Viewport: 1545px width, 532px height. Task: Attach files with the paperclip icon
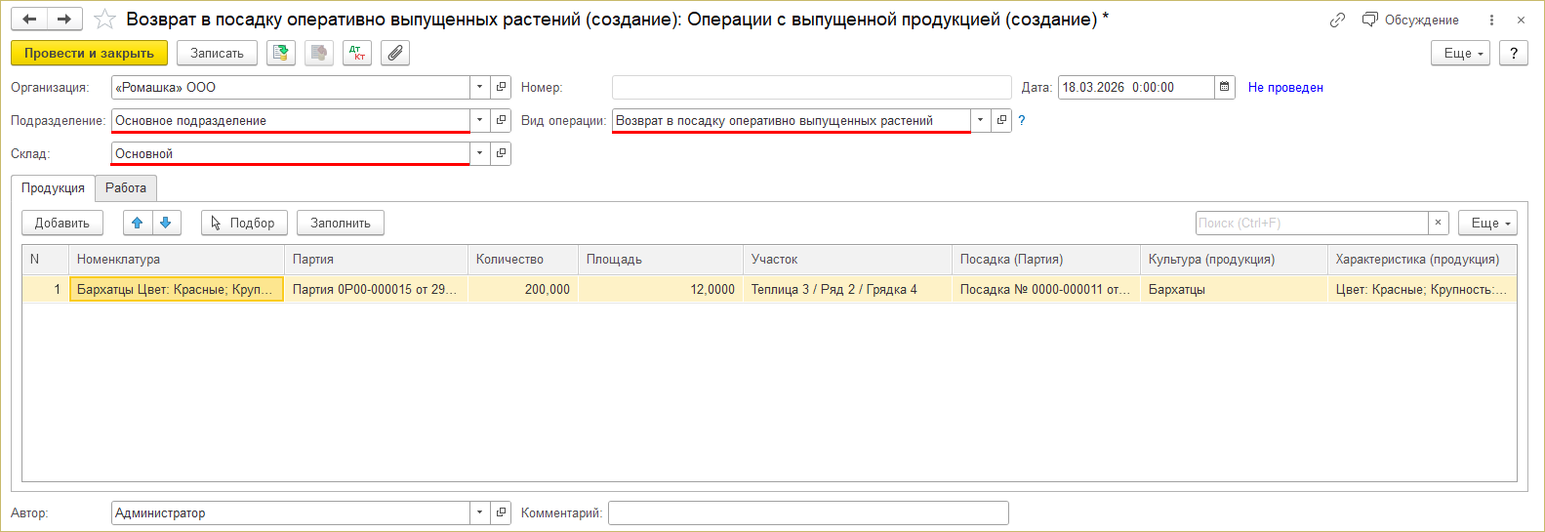(x=395, y=53)
